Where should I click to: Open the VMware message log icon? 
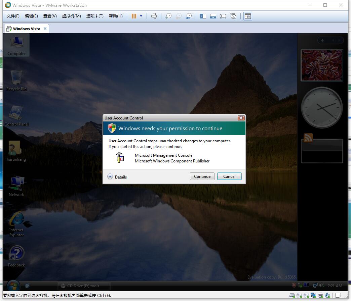pos(338,295)
